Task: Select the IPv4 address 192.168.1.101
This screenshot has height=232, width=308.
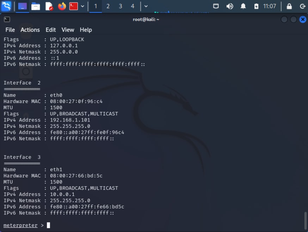Action: pyautogui.click(x=70, y=120)
